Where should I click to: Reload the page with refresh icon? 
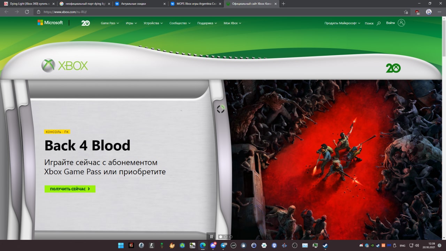point(27,12)
